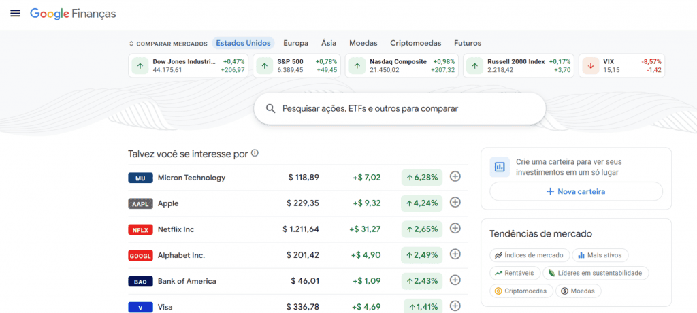Expand the Comparar Mercados selector
Screen dimensions: 697x313
[x=168, y=44]
